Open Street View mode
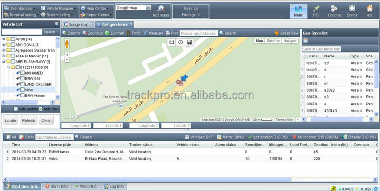This screenshot has height=191, width=380. coord(286,33)
